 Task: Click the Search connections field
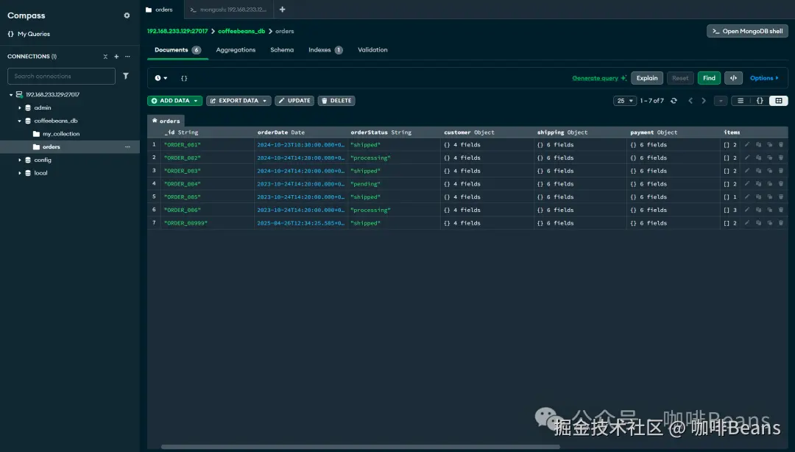click(61, 76)
